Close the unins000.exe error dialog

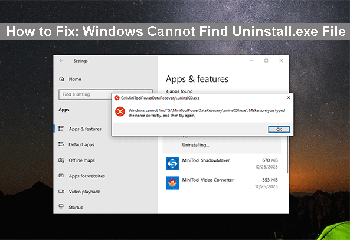[289, 98]
